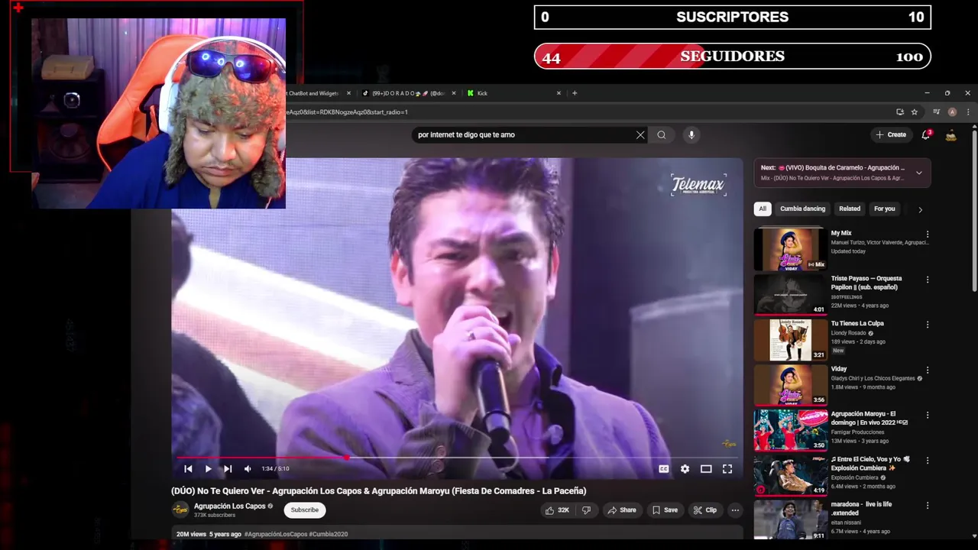The height and width of the screenshot is (550, 978).
Task: Open the Viday video title
Action: point(839,369)
